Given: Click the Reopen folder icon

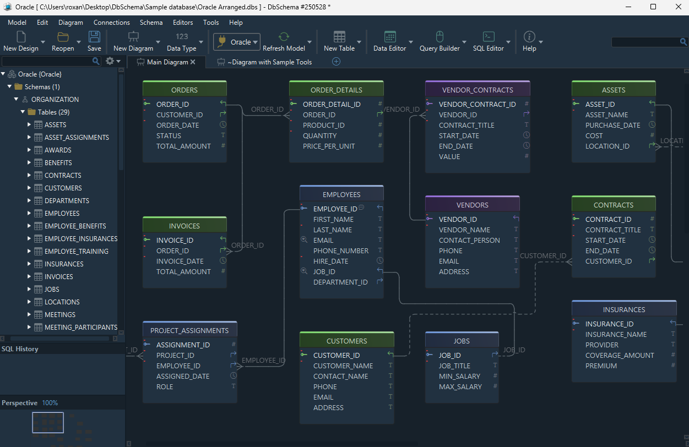Looking at the screenshot, I should pos(63,37).
